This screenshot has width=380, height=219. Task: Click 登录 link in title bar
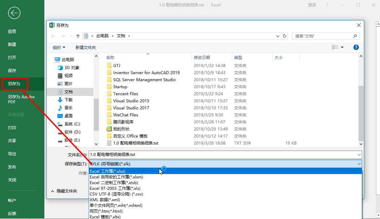click(312, 5)
